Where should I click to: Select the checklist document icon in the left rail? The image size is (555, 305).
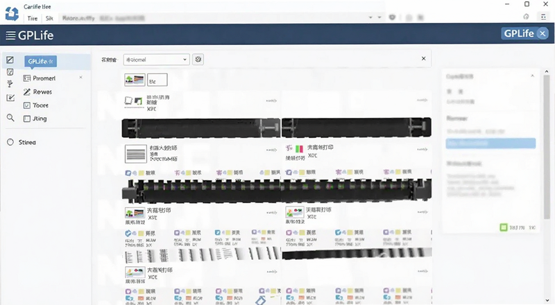pyautogui.click(x=10, y=72)
